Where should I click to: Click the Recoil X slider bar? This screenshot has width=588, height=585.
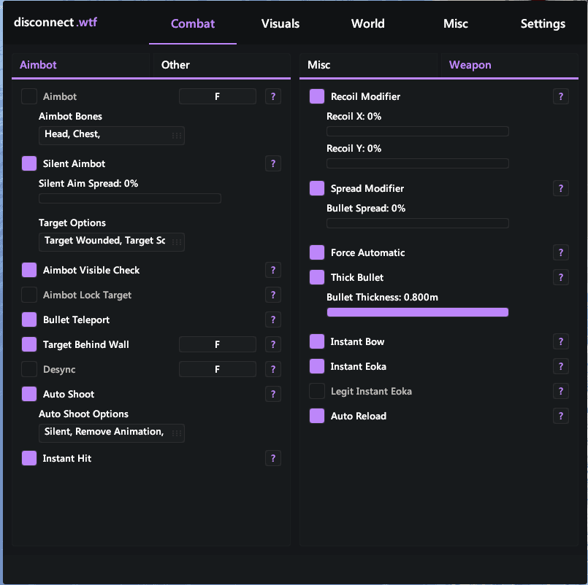(x=417, y=131)
